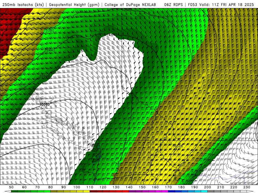
Task: Click the 170 value on the colorbar scale
Action: pos(168,187)
